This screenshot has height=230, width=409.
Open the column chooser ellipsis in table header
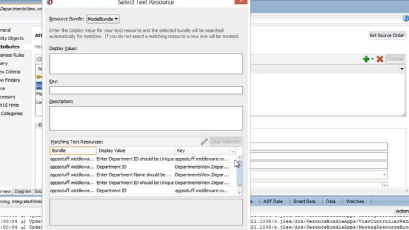(233, 151)
